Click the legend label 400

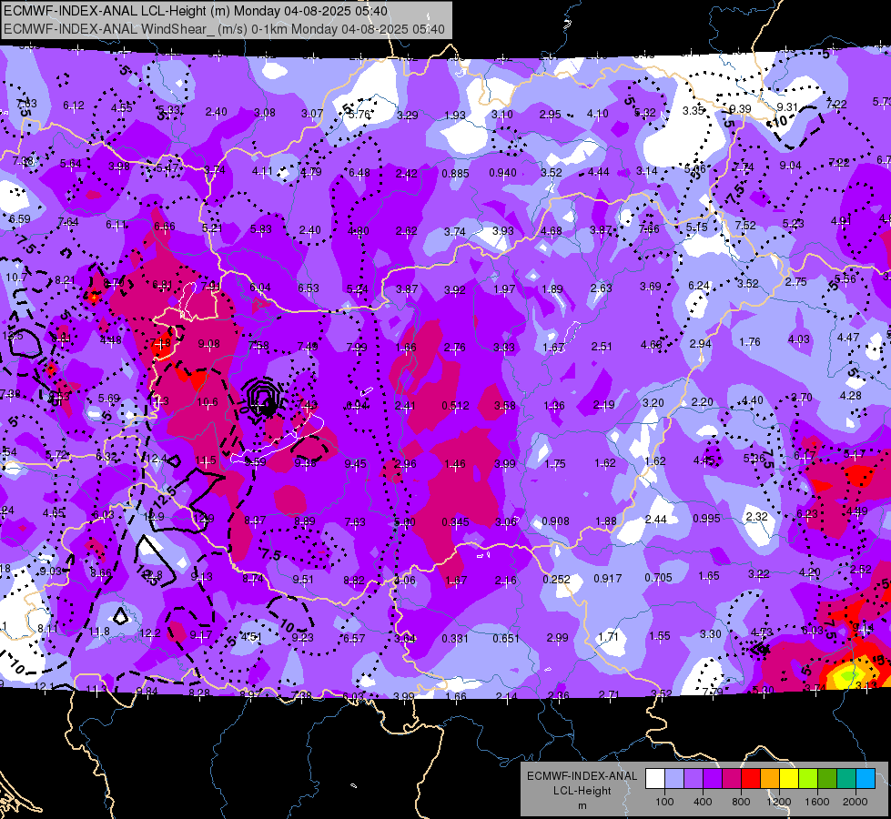[x=703, y=802]
